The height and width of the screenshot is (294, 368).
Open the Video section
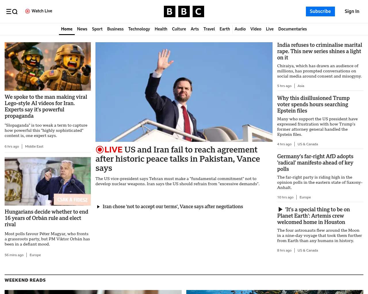[x=256, y=29]
